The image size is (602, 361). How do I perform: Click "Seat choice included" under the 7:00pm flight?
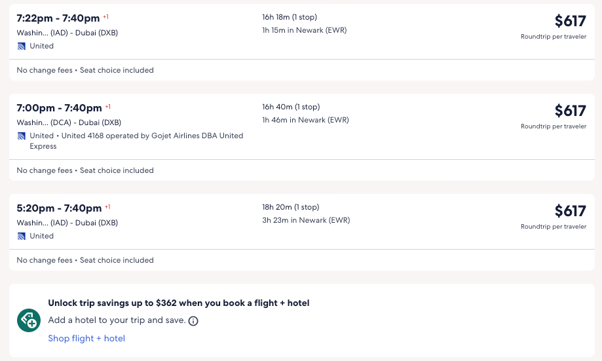(x=117, y=170)
